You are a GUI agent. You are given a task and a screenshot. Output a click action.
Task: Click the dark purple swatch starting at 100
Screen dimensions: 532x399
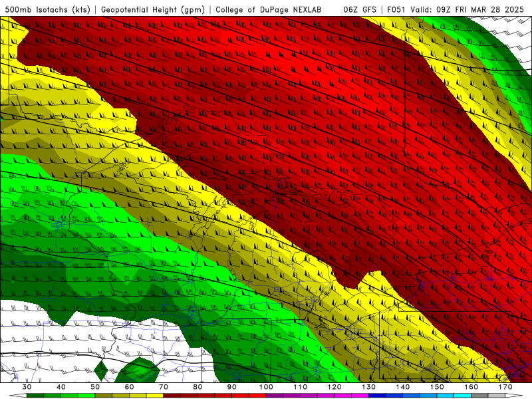[275, 396]
